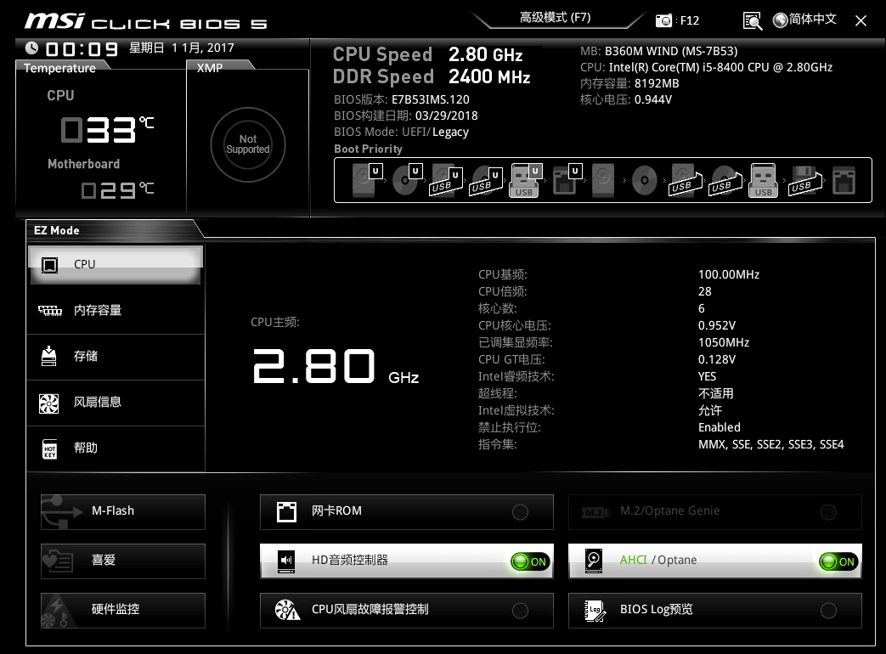Select the legacy USB CD/DVD boot icon

(725, 181)
